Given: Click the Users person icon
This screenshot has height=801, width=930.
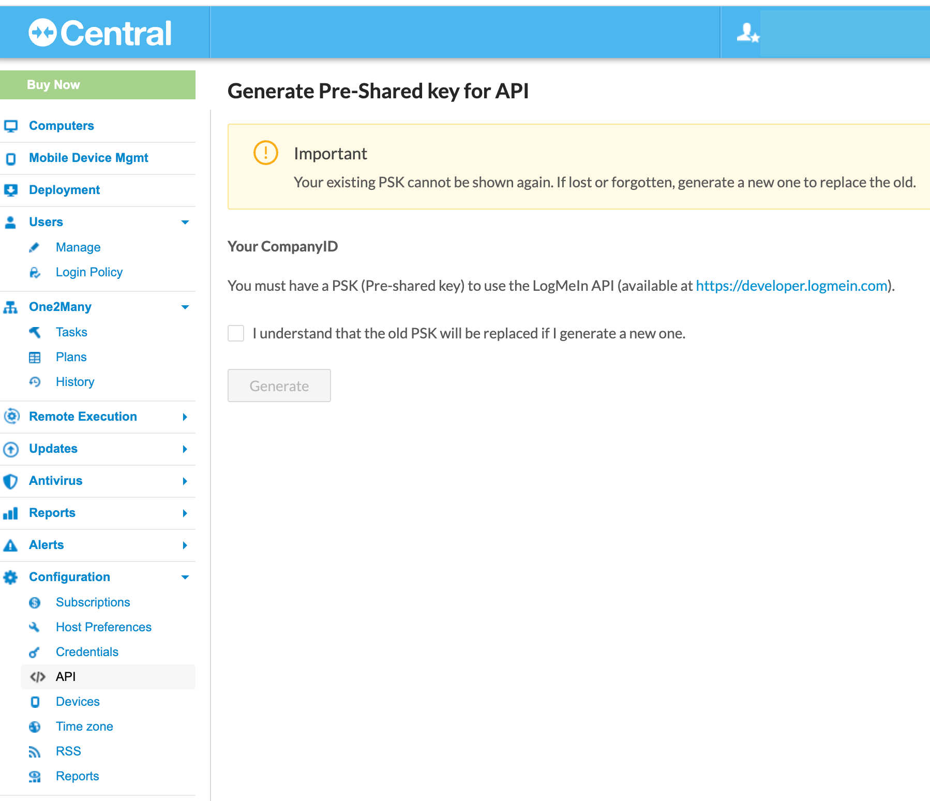Looking at the screenshot, I should click(10, 222).
